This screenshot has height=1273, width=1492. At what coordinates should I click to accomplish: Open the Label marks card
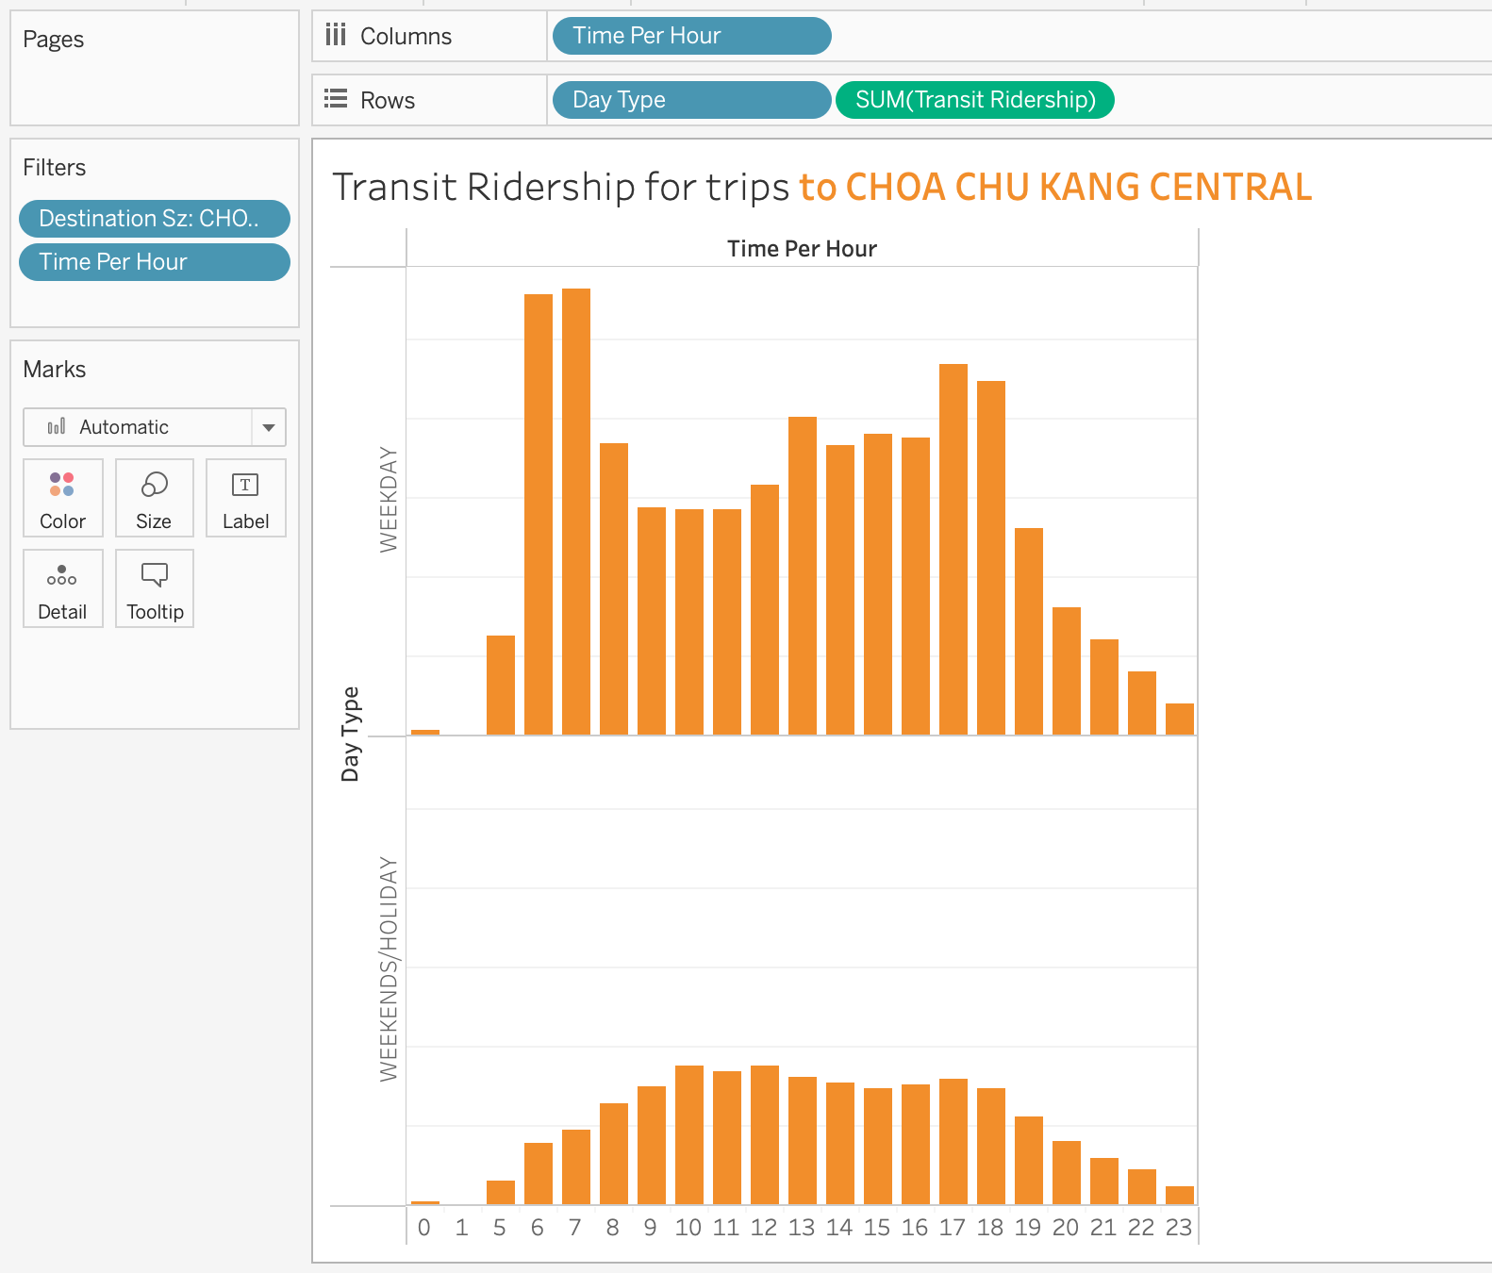245,498
